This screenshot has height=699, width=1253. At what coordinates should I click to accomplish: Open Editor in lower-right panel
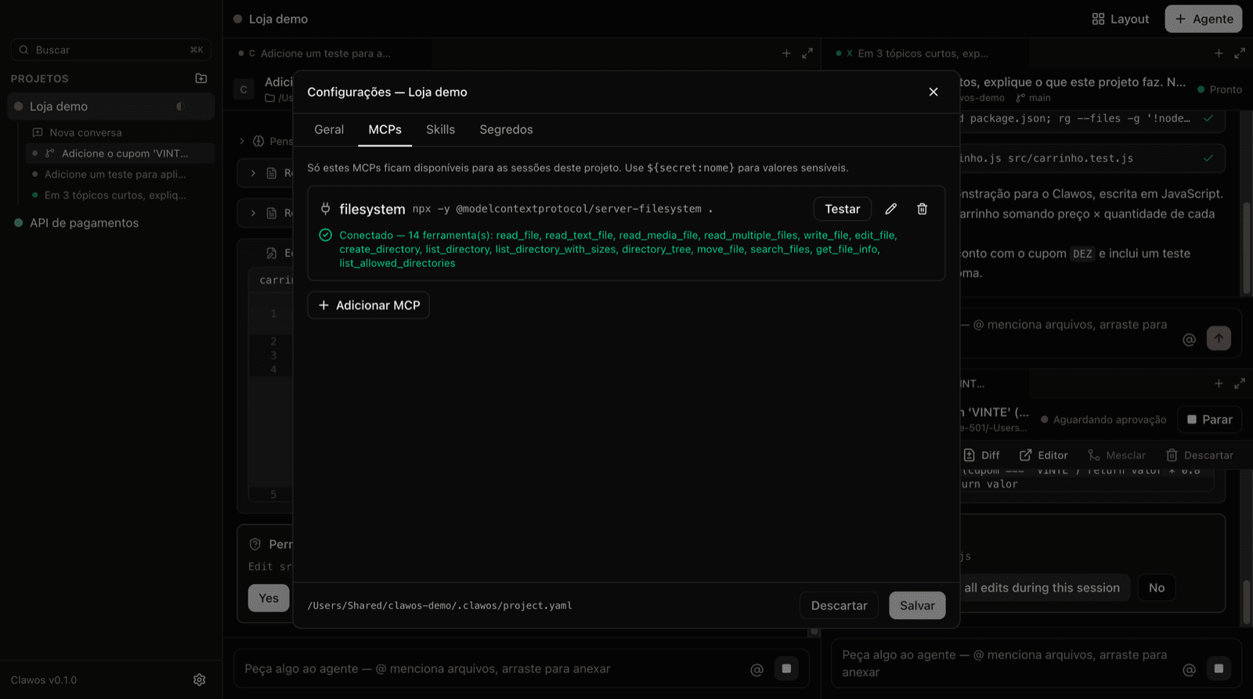tap(1043, 456)
